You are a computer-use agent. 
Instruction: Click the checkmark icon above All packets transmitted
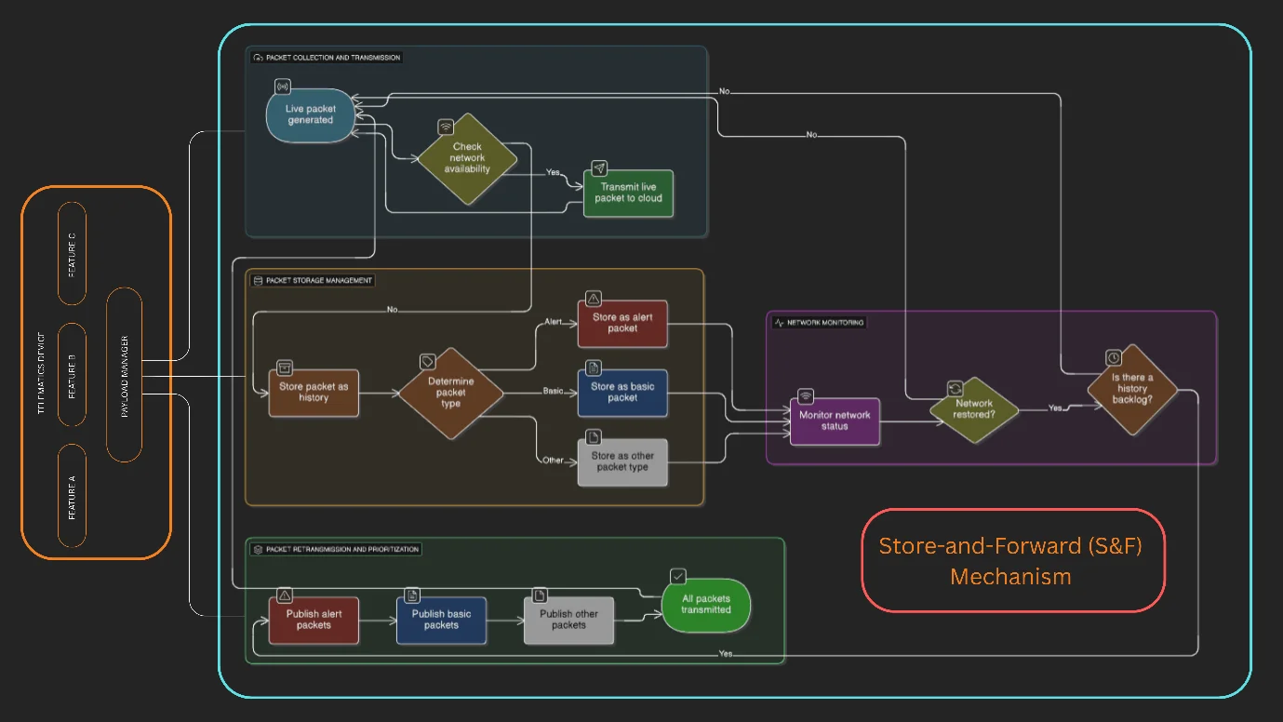(x=678, y=576)
